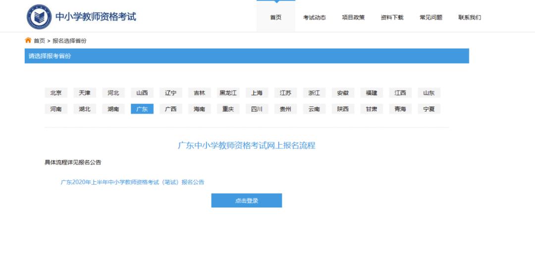
Task: Select the 辽宁 province button
Action: [170, 93]
